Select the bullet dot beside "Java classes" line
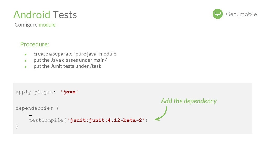This screenshot has height=150, width=268. [26, 61]
